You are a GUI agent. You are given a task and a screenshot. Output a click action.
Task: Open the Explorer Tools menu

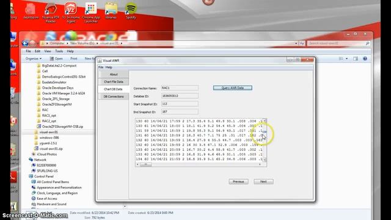(59, 51)
